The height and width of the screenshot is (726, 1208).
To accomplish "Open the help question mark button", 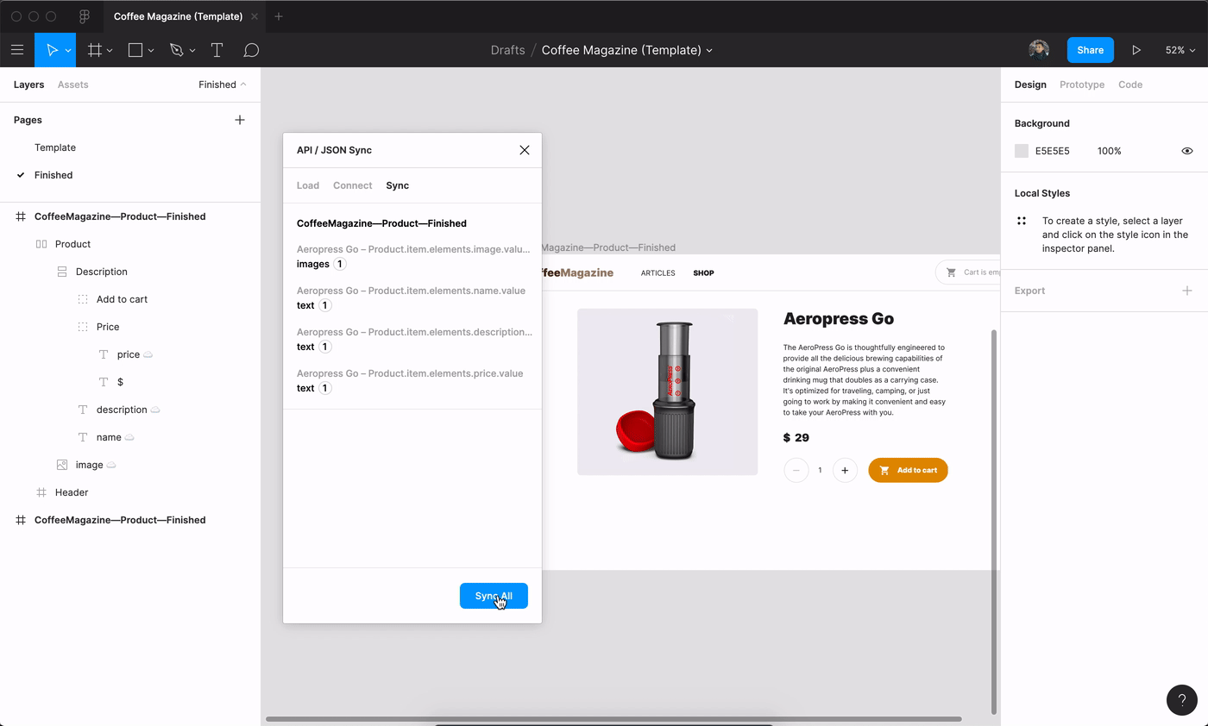I will [1182, 700].
